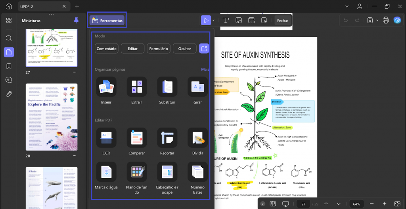Select the cursor selection tool
Screen dimensions: 406x209
pyautogui.click(x=206, y=21)
